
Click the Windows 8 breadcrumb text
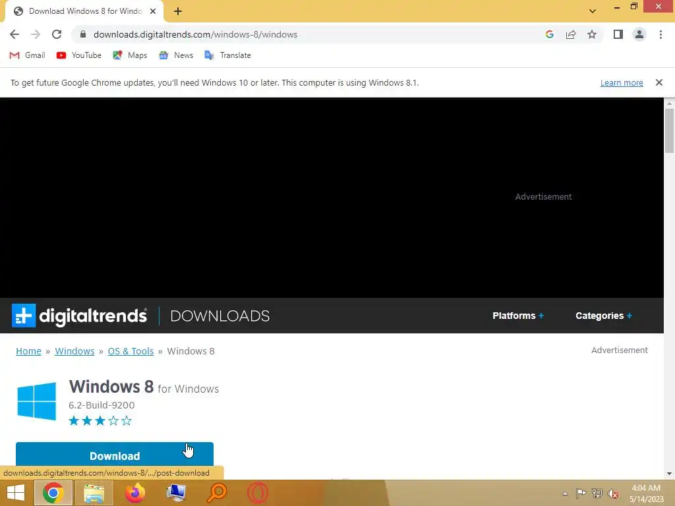pyautogui.click(x=191, y=351)
